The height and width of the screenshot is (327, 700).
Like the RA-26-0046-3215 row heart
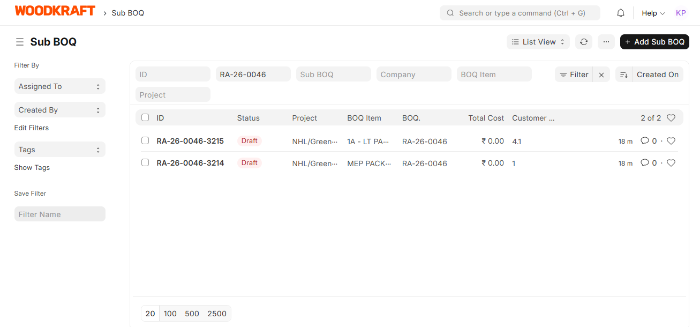[671, 141]
